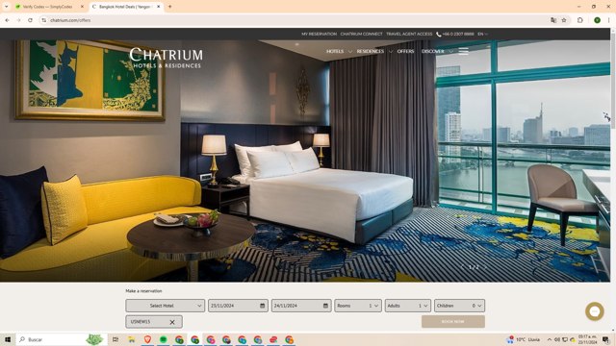616x346 pixels.
Task: Click the promo code field showing USNEW15
Action: coord(154,322)
